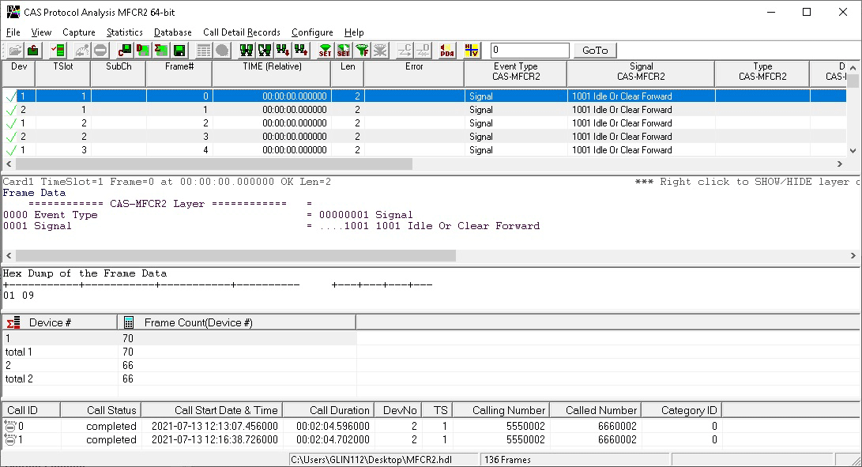Click the call record icon for Call ID 0

pos(10,426)
